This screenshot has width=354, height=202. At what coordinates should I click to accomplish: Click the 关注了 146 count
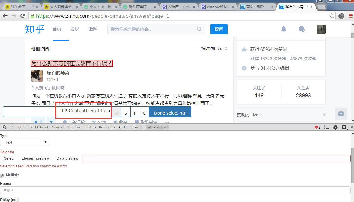259,92
